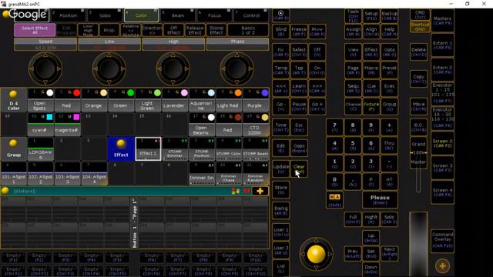This screenshot has height=277, width=493.
Task: Click the Speed encoder knob
Action: click(45, 68)
